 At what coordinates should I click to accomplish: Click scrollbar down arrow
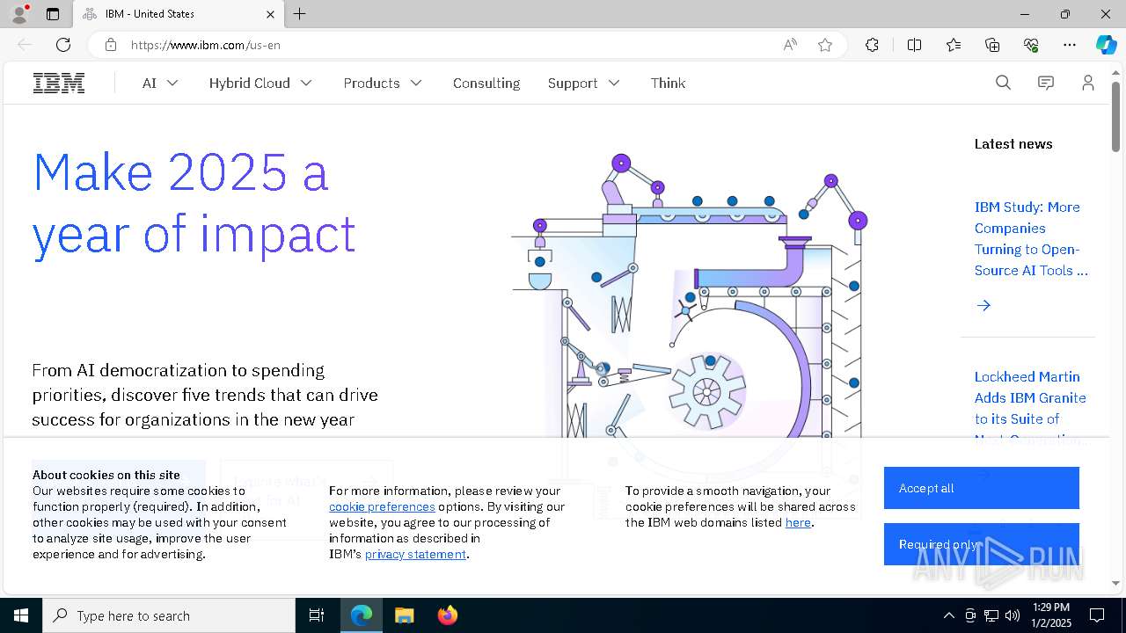(1115, 583)
